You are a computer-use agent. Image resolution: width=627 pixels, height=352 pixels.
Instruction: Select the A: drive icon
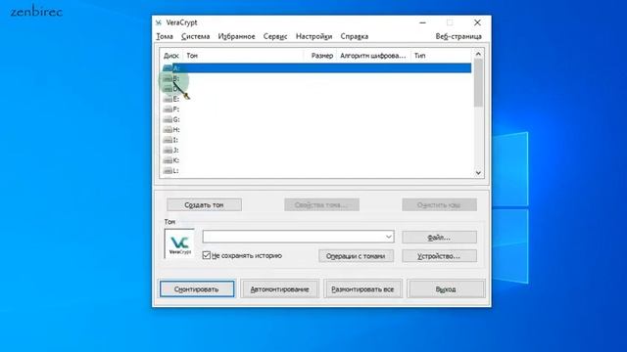point(168,68)
